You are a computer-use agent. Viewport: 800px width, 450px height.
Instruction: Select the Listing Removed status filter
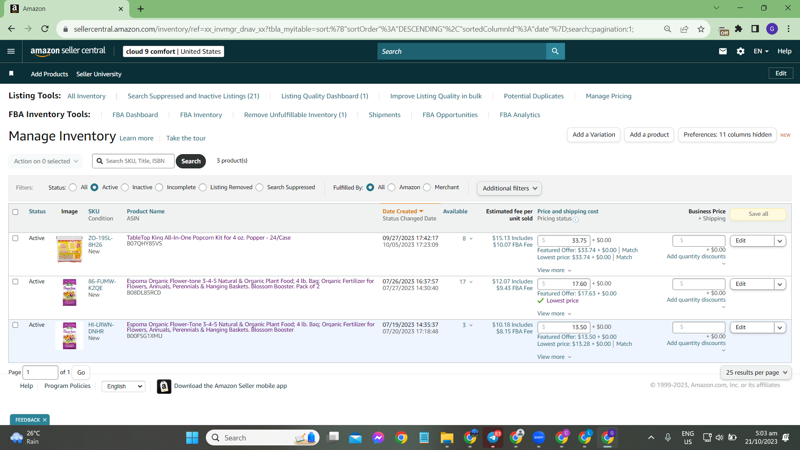[203, 187]
